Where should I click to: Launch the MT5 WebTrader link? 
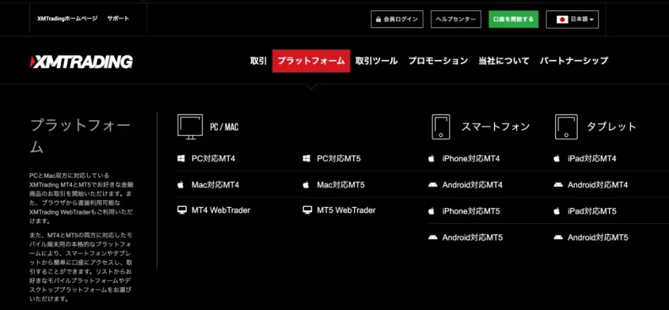[x=346, y=210]
